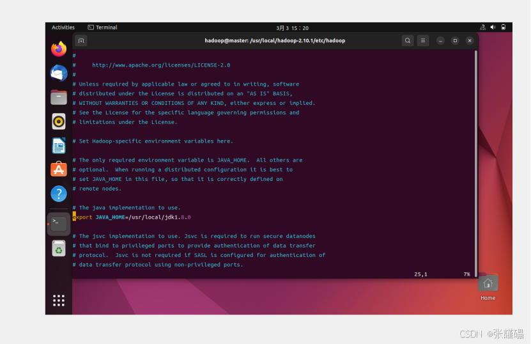
Task: Open the terminal hamburger menu
Action: point(423,41)
